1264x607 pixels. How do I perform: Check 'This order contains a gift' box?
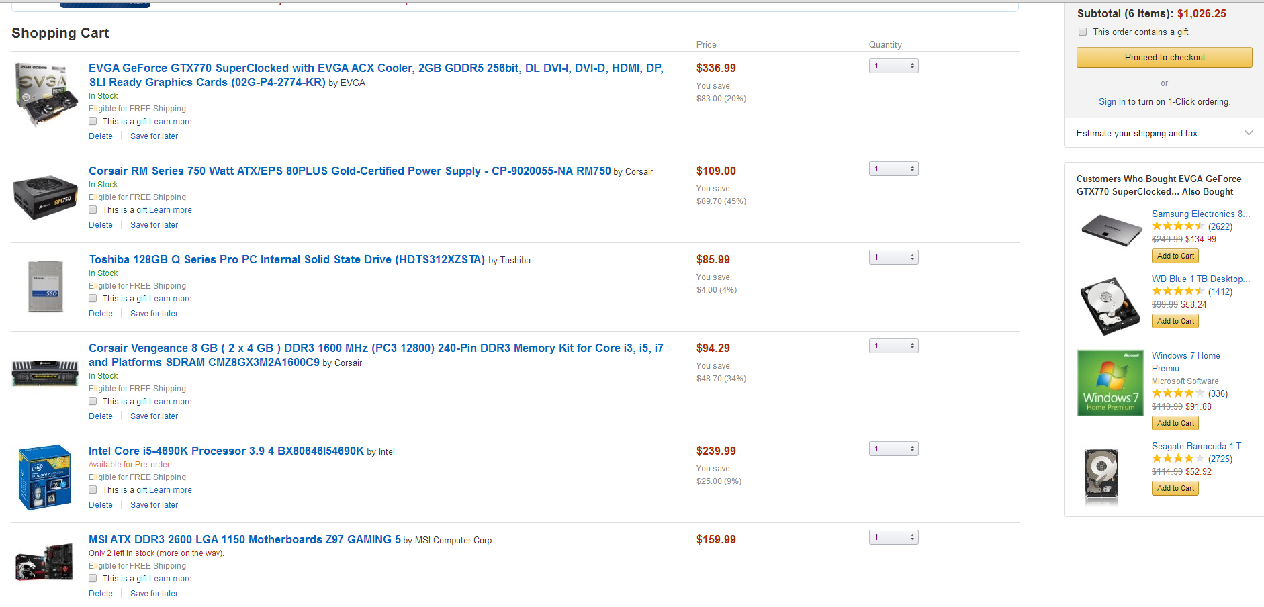click(x=1083, y=32)
